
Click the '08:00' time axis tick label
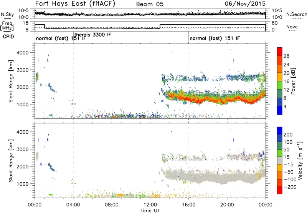(112, 205)
